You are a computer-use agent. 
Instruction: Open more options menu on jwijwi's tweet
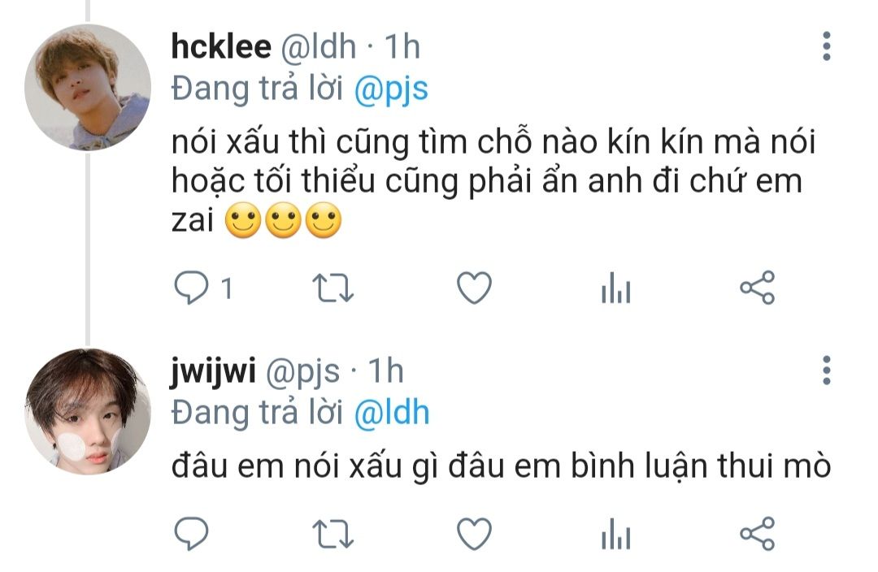point(827,370)
